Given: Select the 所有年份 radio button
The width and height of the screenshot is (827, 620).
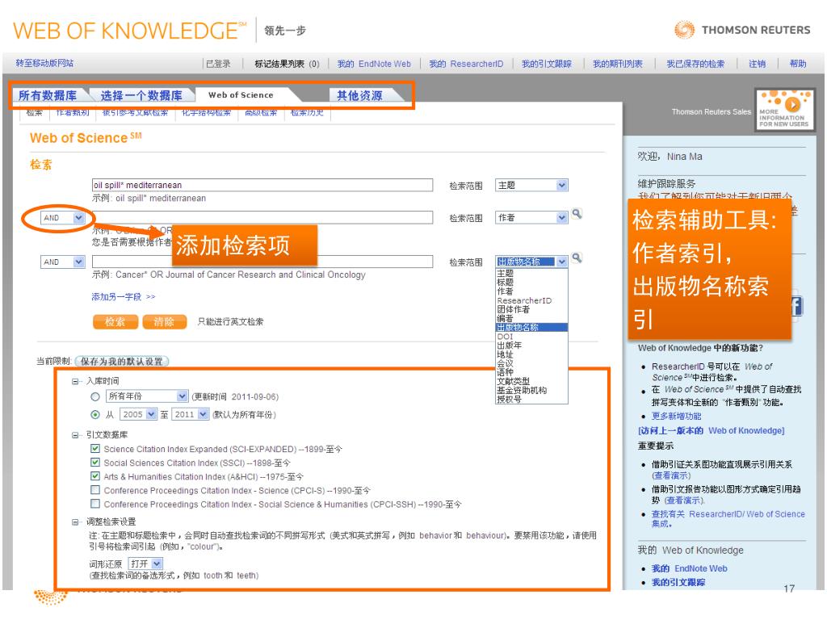Looking at the screenshot, I should point(95,396).
